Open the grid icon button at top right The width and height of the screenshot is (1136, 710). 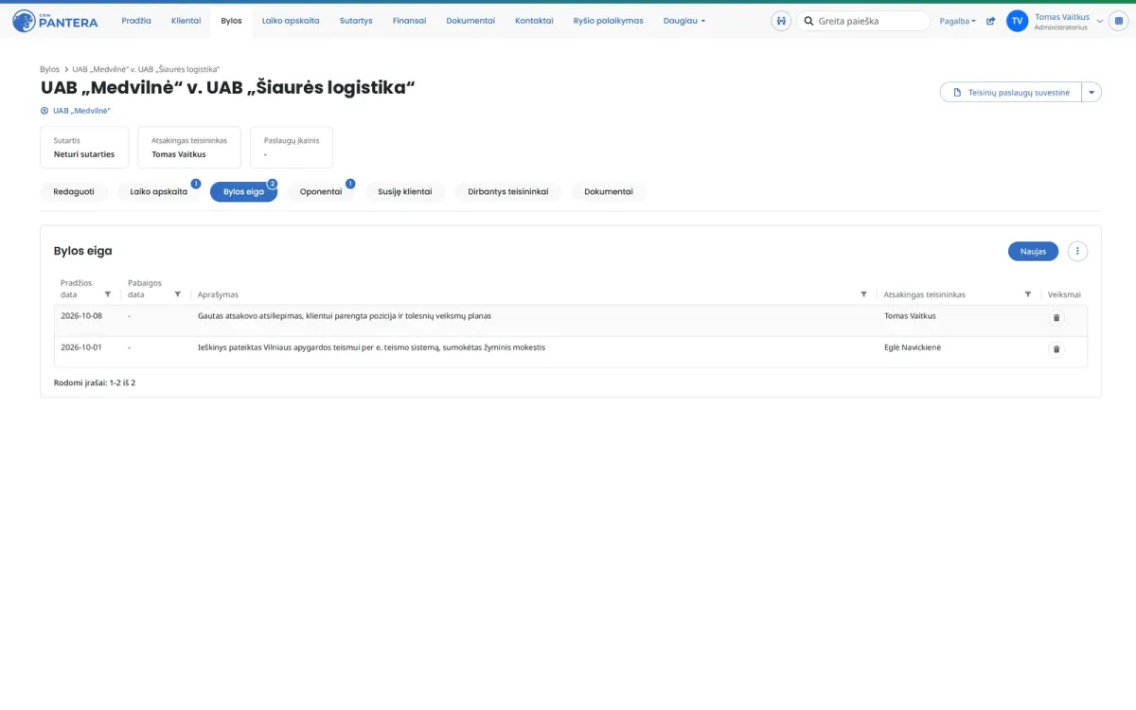(1121, 21)
